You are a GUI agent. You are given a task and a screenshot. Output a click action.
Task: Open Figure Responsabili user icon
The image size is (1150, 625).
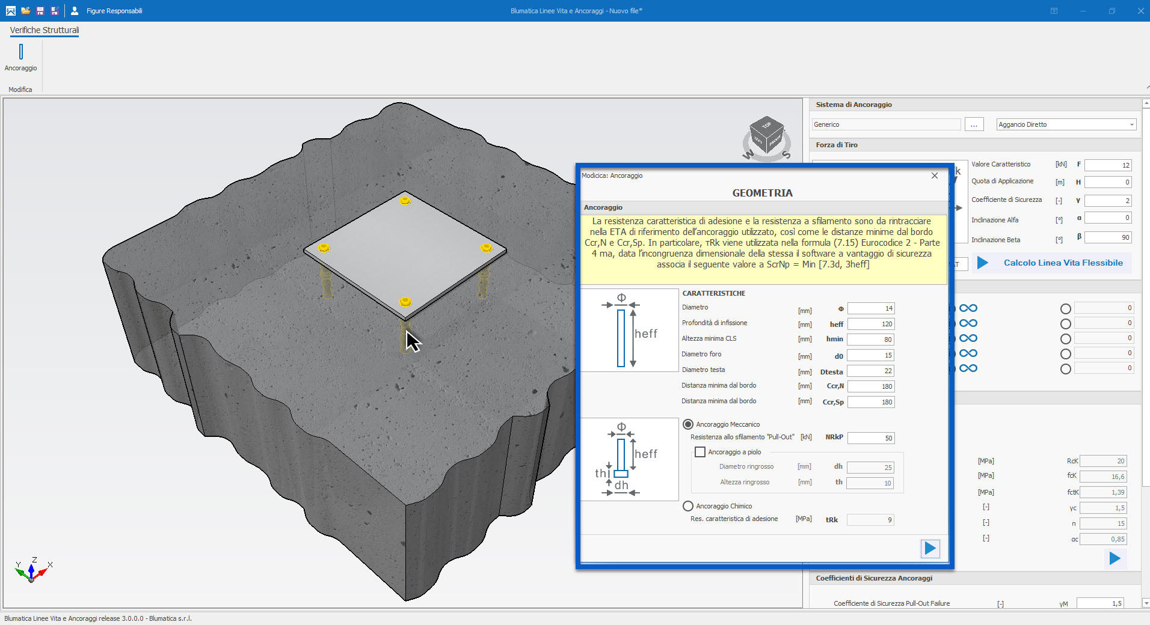coord(75,11)
